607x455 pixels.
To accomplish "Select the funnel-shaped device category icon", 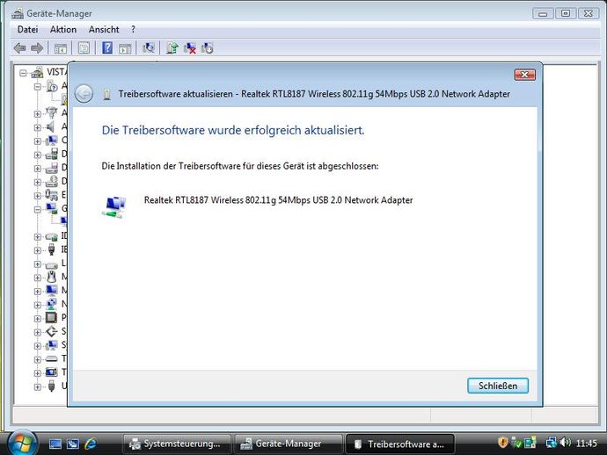I will [52, 112].
